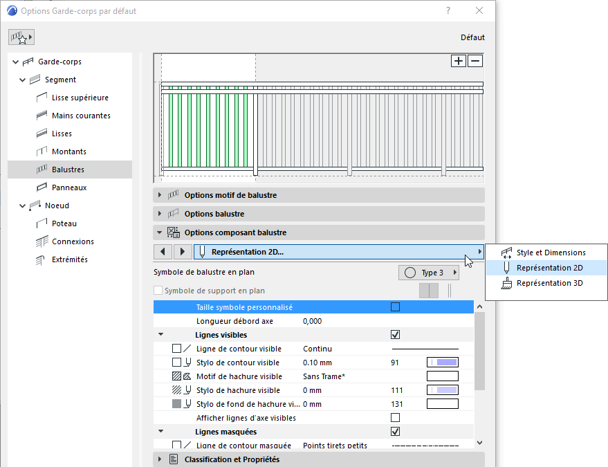The height and width of the screenshot is (467, 608).
Task: Zoom out the preview with minus icon
Action: point(475,61)
